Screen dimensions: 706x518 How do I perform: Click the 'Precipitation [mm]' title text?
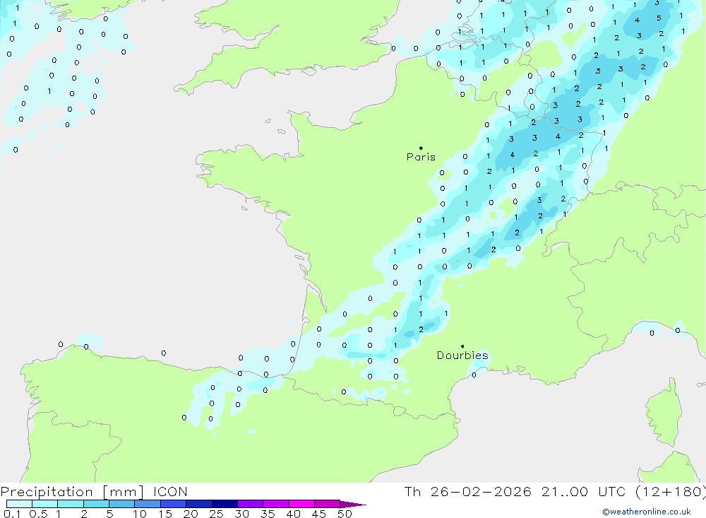point(72,492)
